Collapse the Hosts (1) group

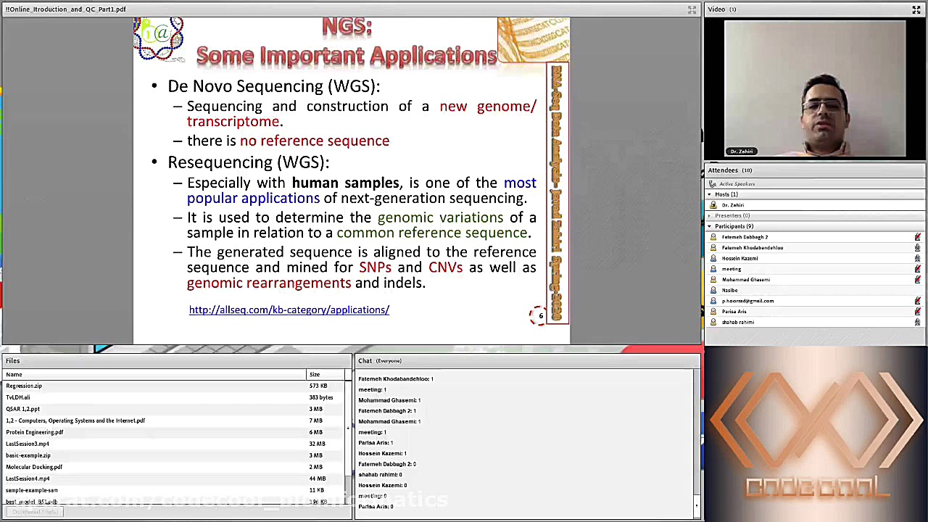click(710, 194)
